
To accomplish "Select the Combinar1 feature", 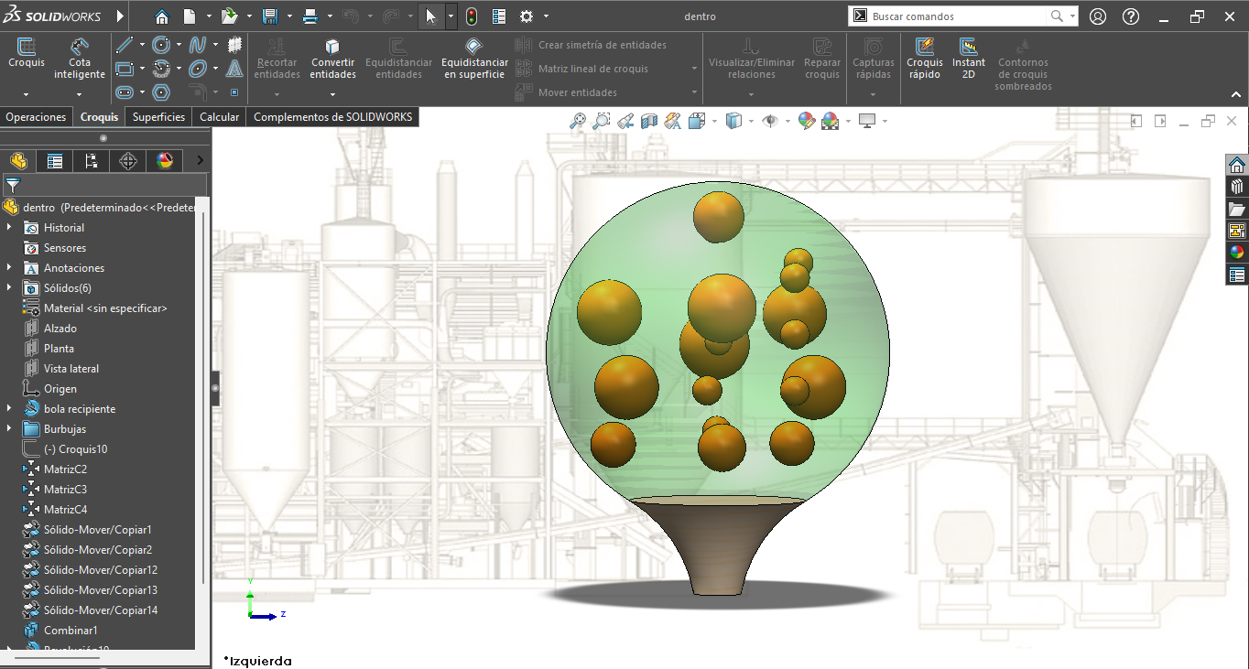I will click(x=71, y=631).
